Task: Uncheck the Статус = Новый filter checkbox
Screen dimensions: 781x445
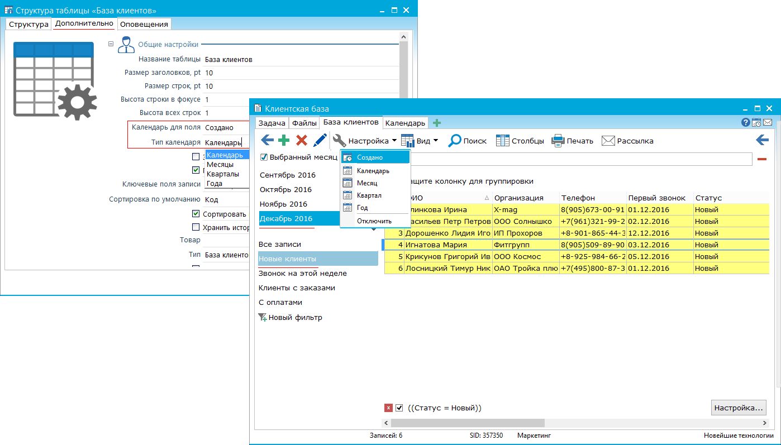Action: [x=399, y=408]
